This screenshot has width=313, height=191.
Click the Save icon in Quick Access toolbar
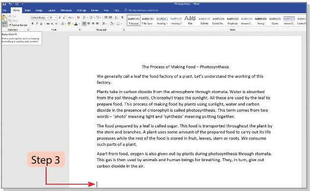[4, 4]
